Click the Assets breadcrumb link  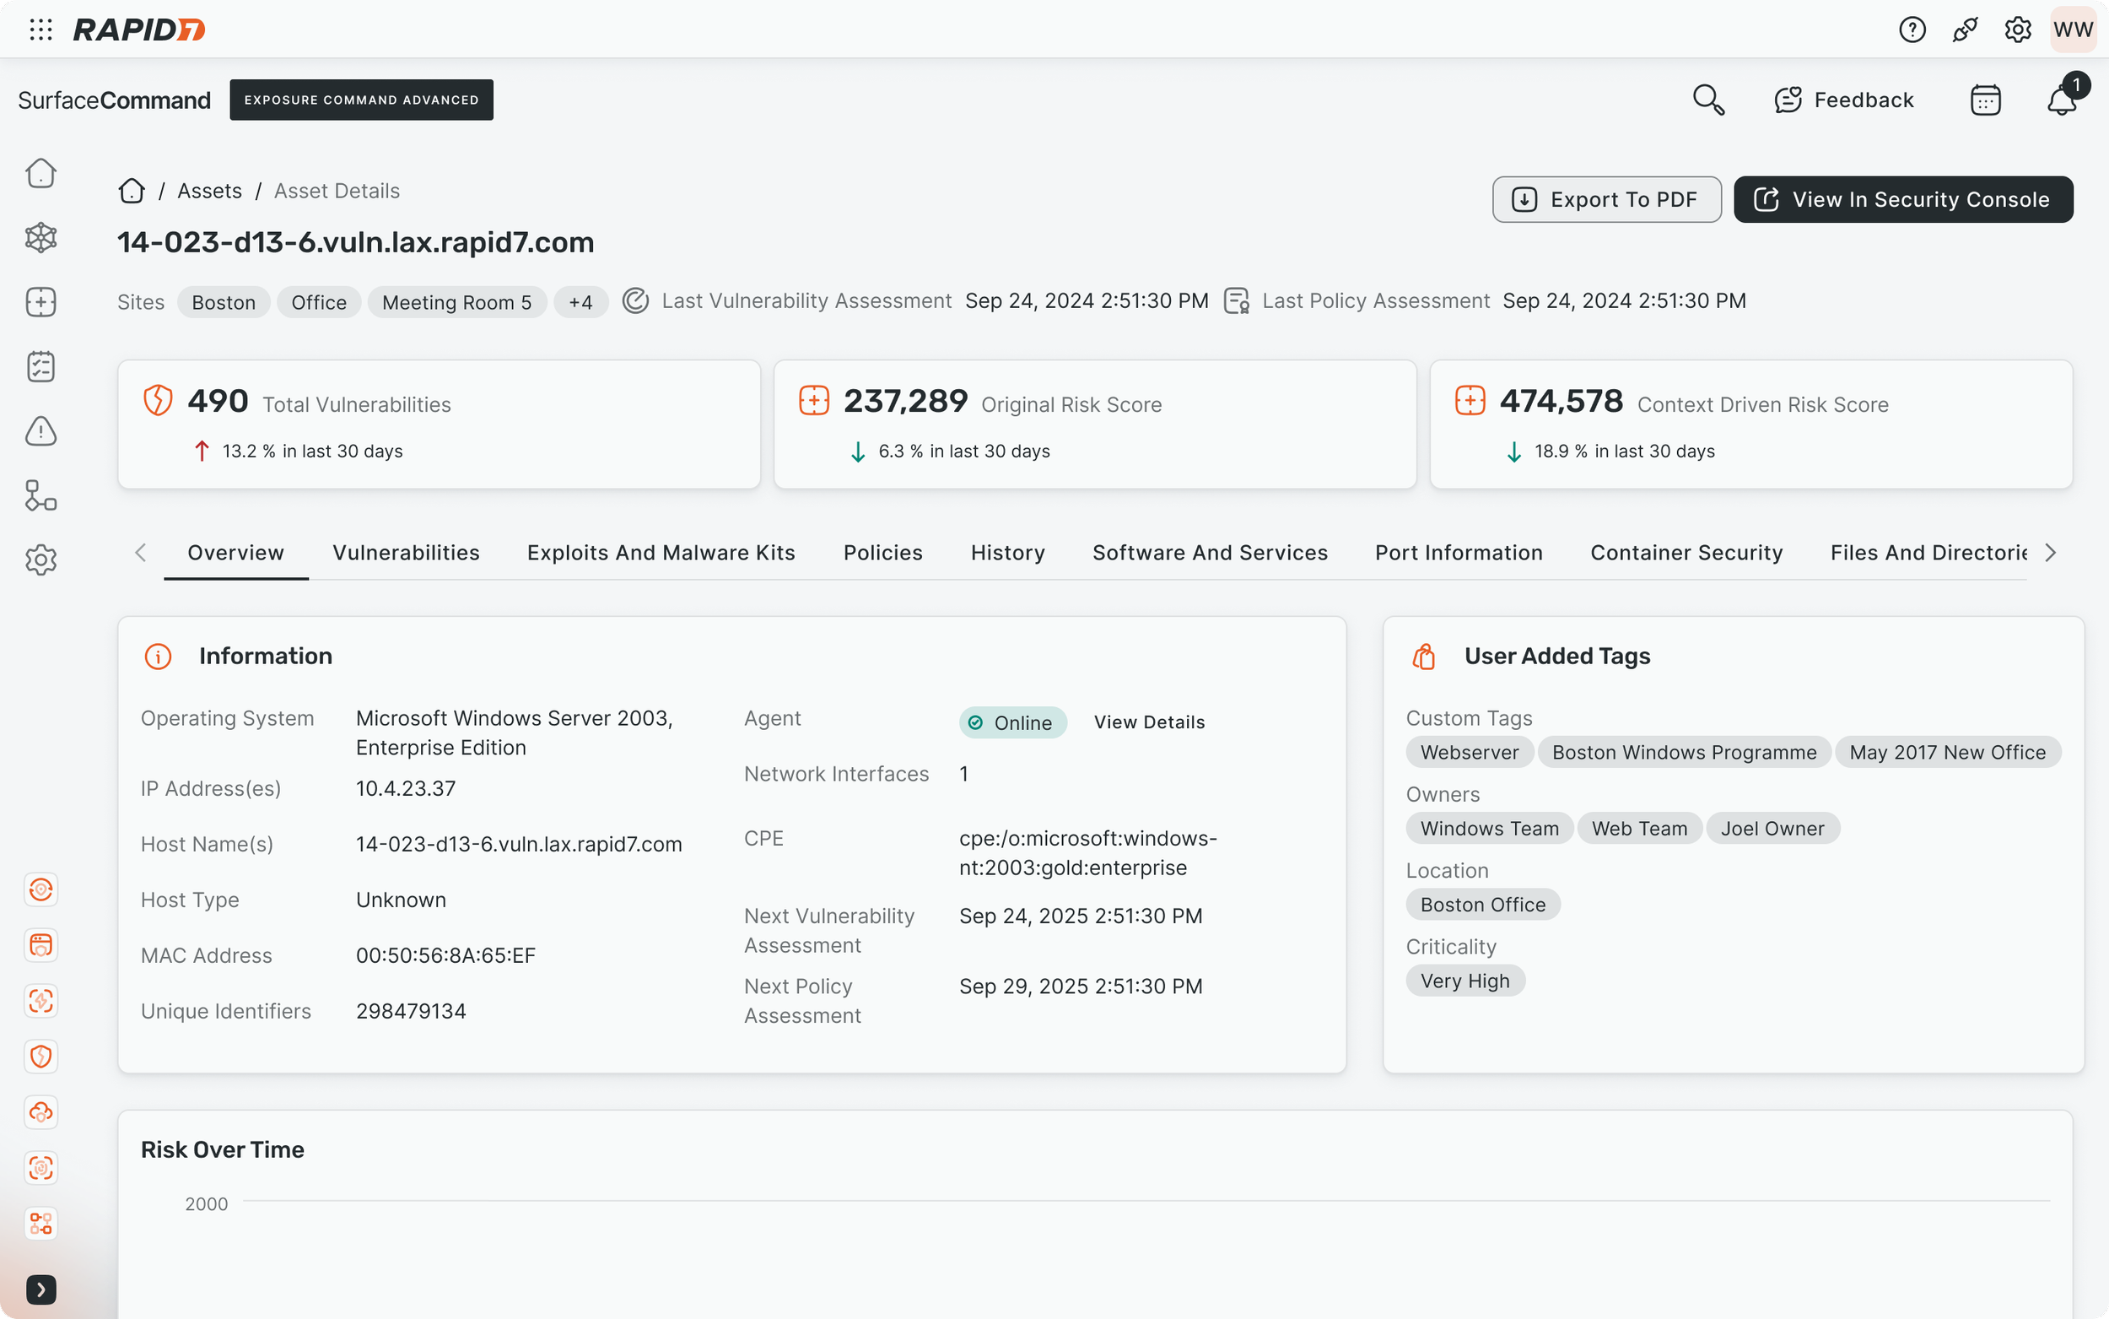click(x=209, y=191)
